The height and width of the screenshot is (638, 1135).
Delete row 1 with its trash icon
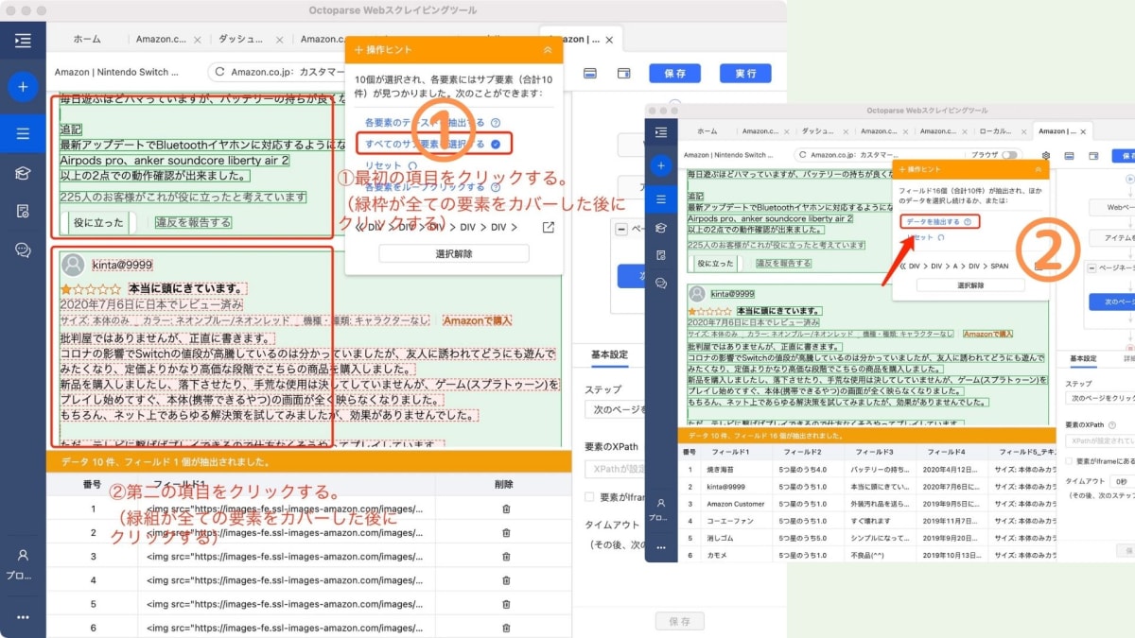[x=505, y=509]
